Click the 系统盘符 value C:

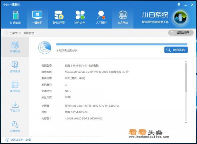point(66,85)
